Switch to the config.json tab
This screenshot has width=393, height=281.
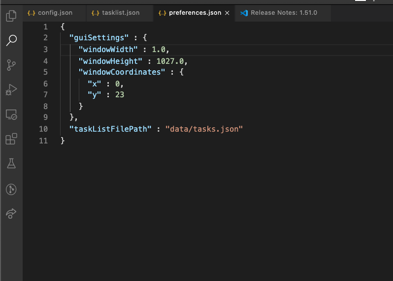click(x=54, y=13)
